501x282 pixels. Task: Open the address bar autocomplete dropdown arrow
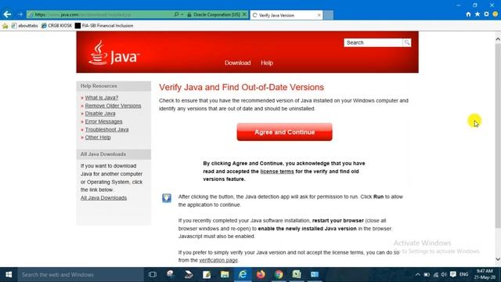tap(182, 15)
